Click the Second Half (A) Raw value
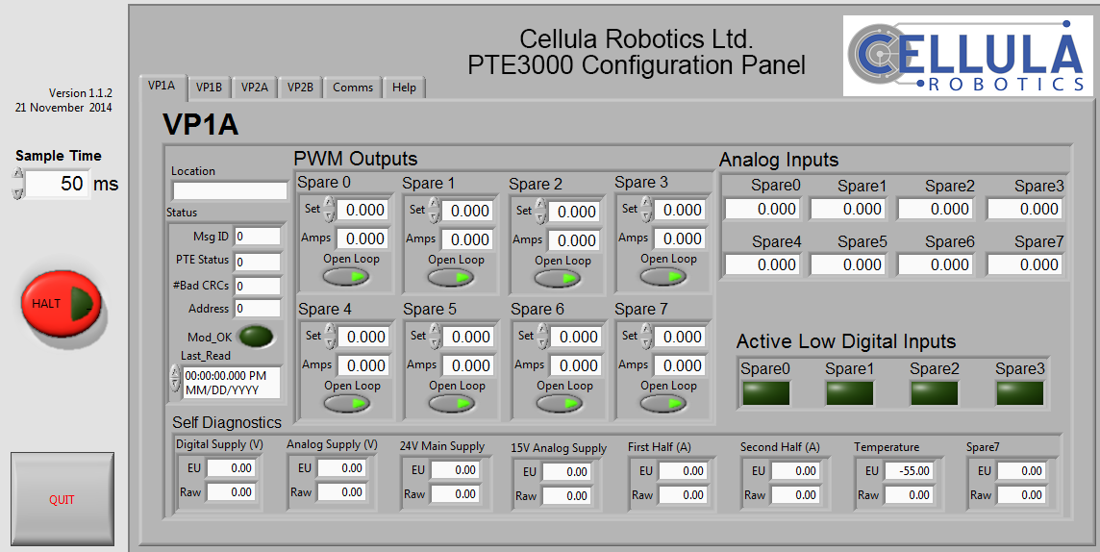1100x552 pixels. pyautogui.click(x=795, y=495)
